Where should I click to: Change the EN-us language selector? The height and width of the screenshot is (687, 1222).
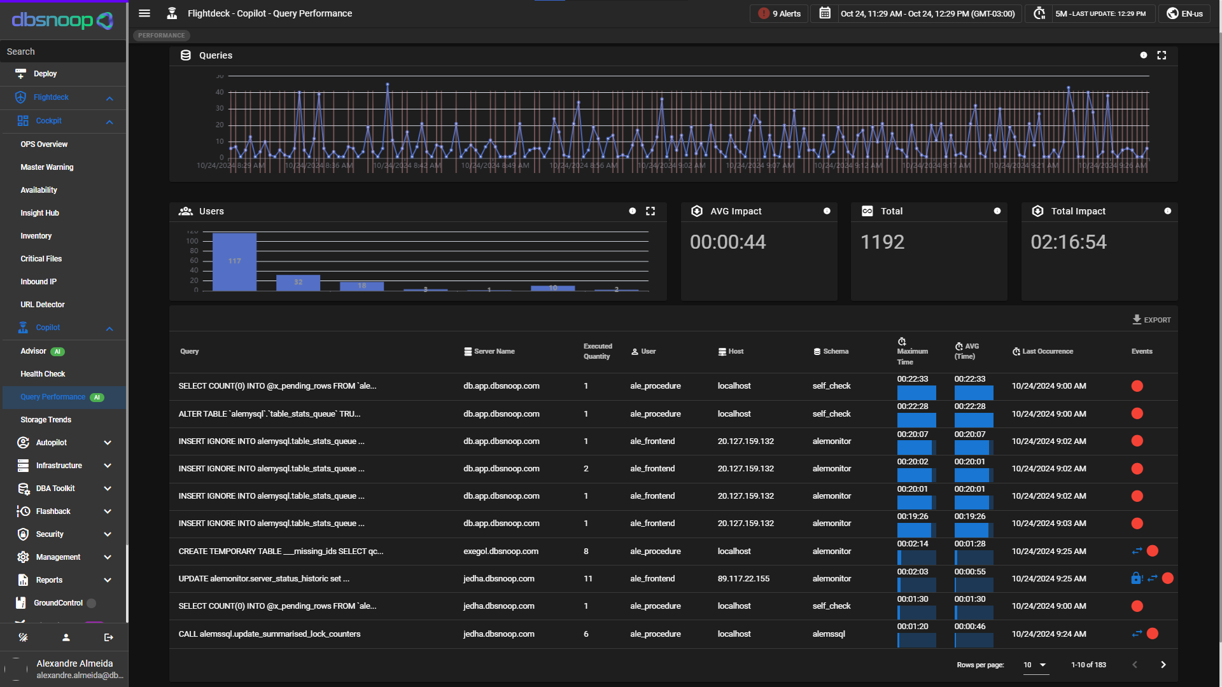(1185, 13)
